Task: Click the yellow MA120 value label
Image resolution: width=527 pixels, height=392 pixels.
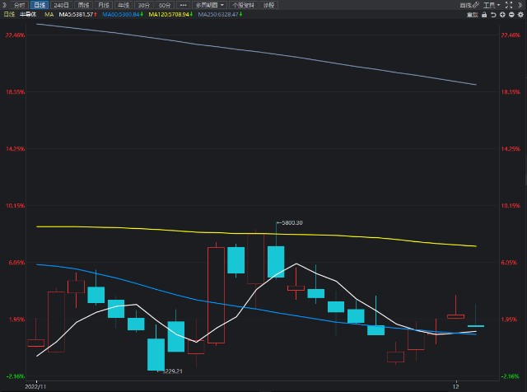Action: (170, 15)
